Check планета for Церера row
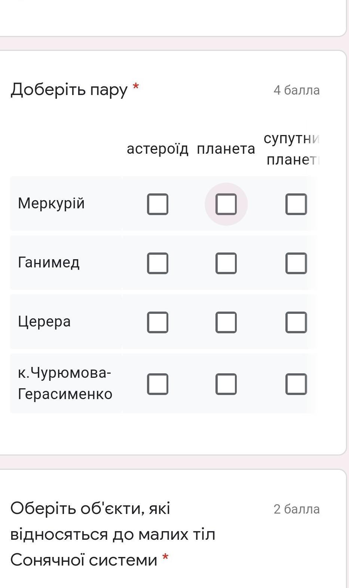The width and height of the screenshot is (349, 588). [x=226, y=322]
